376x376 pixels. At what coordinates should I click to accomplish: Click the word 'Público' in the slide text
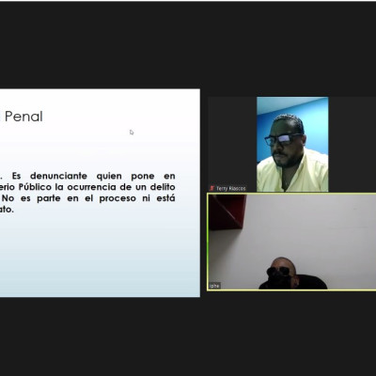pyautogui.click(x=35, y=187)
